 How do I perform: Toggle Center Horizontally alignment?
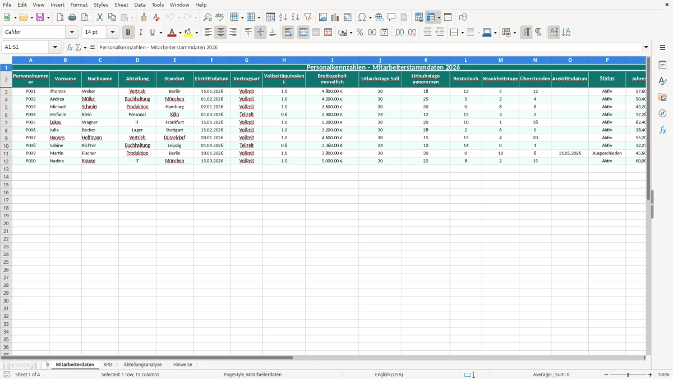click(220, 33)
